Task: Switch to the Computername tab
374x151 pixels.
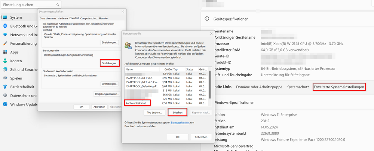Action: [x=48, y=18]
